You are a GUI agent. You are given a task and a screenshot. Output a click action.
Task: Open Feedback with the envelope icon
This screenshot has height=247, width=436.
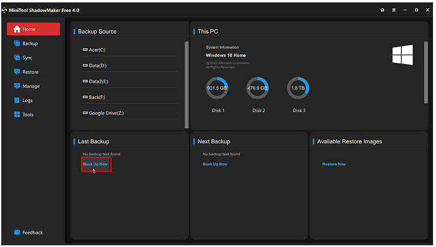[x=28, y=232]
